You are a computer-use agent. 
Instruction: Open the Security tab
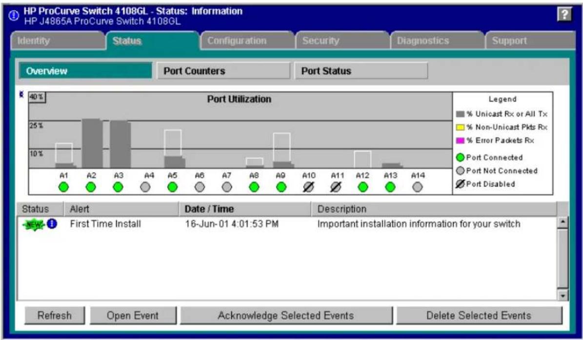pyautogui.click(x=342, y=41)
